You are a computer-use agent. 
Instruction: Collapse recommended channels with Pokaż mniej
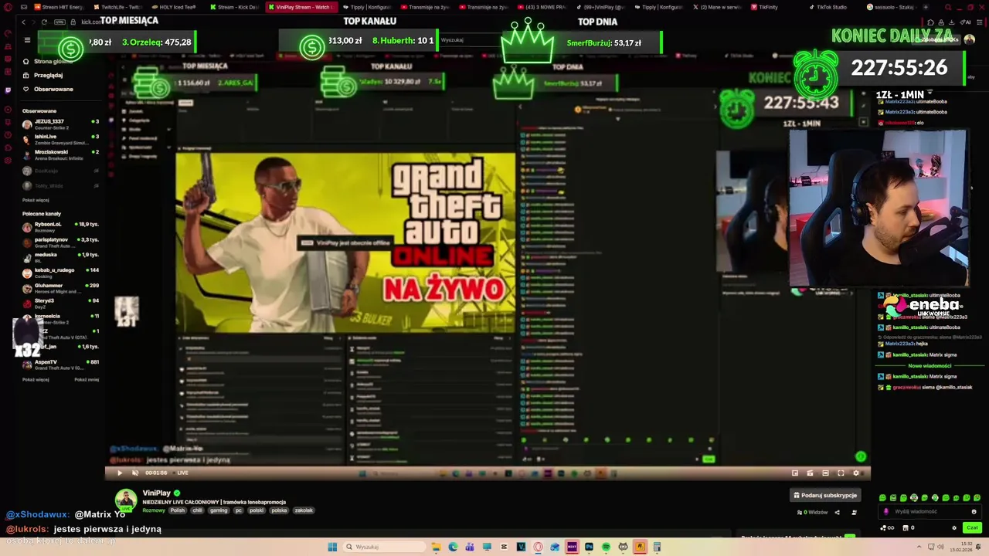pos(87,379)
